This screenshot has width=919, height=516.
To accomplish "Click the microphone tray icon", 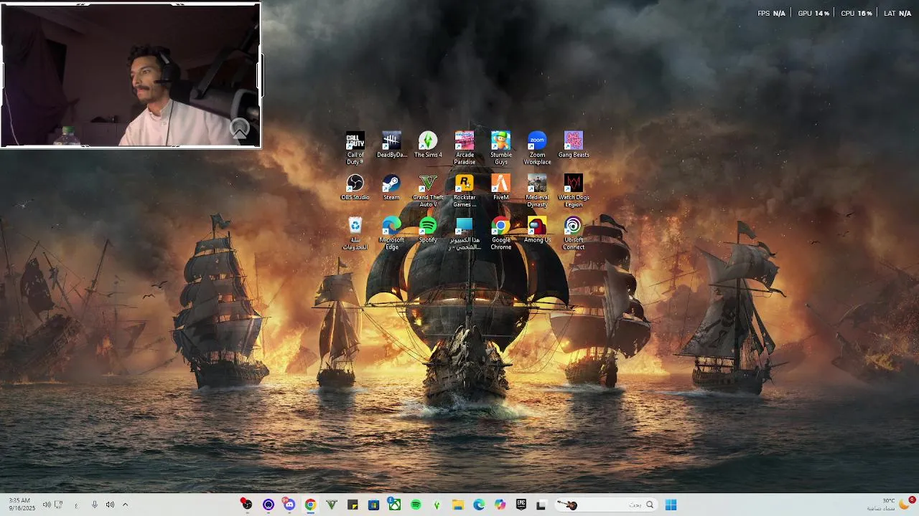I will 94,505.
